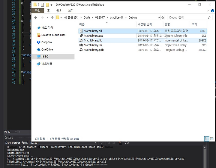Open the 공유 ribbon tab

(x=59, y=11)
